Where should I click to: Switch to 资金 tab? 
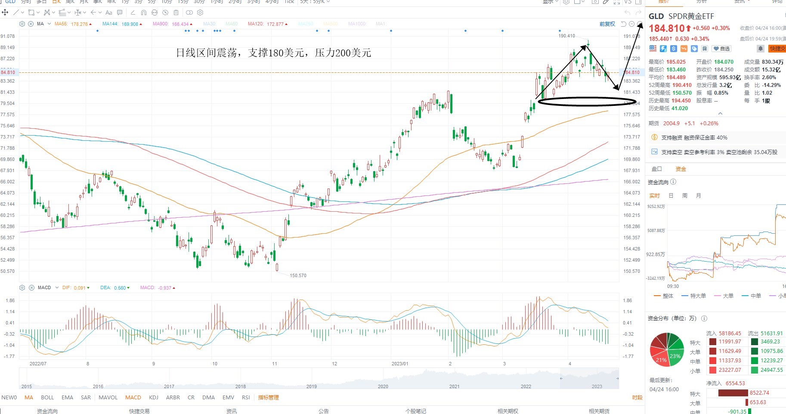tap(681, 169)
